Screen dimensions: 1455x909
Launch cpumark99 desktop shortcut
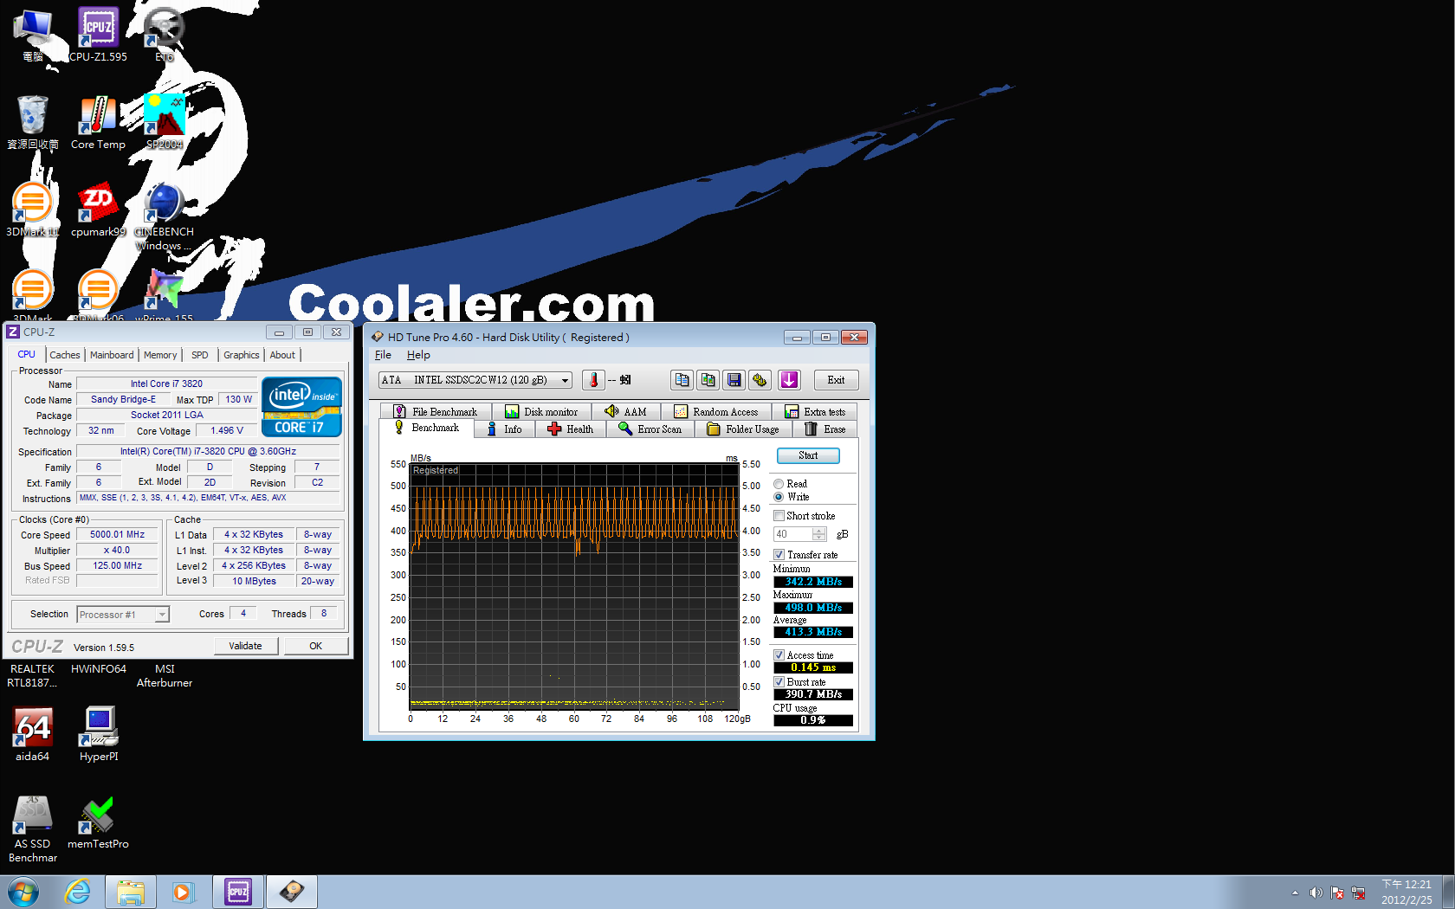[98, 210]
